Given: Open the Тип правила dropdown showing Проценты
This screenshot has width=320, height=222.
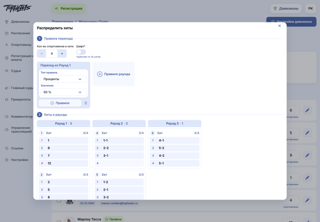Looking at the screenshot, I should (63, 79).
